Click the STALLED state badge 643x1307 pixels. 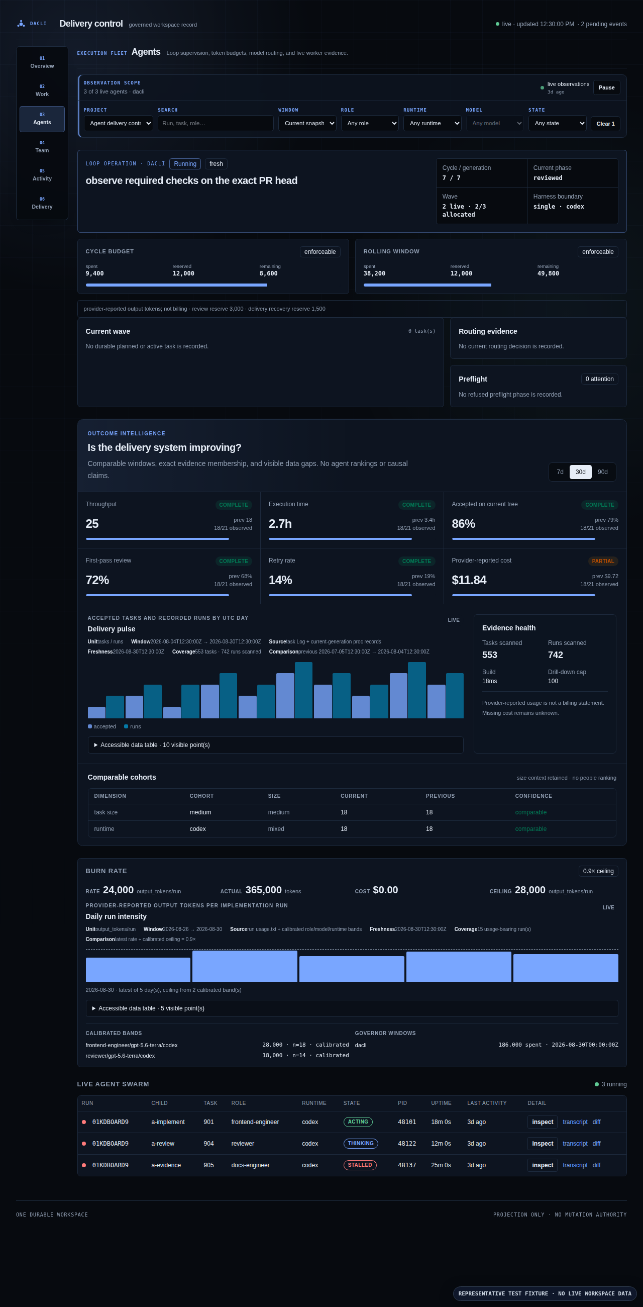point(360,1165)
